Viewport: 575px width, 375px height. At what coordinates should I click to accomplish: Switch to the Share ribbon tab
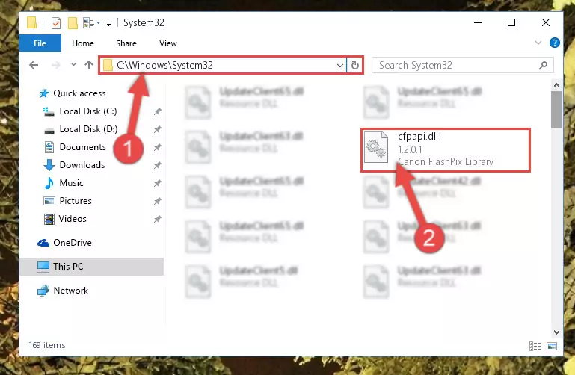[x=126, y=43]
